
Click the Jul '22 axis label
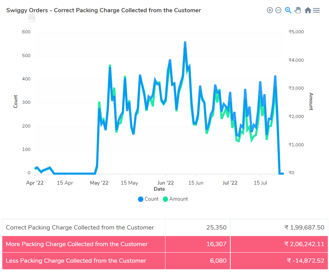[x=230, y=183]
